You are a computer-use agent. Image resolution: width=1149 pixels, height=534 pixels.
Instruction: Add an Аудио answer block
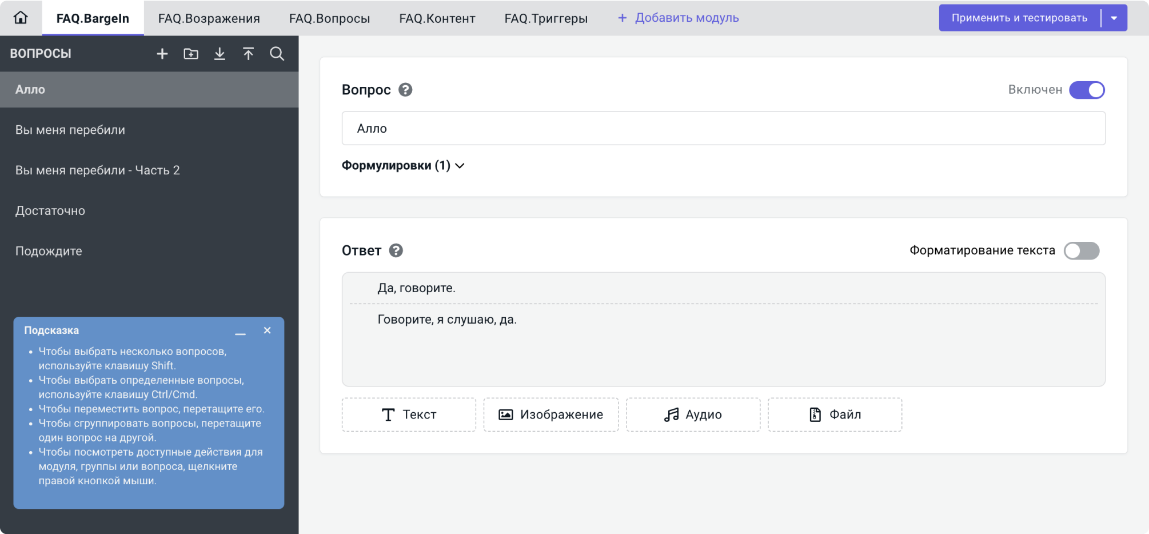(693, 415)
